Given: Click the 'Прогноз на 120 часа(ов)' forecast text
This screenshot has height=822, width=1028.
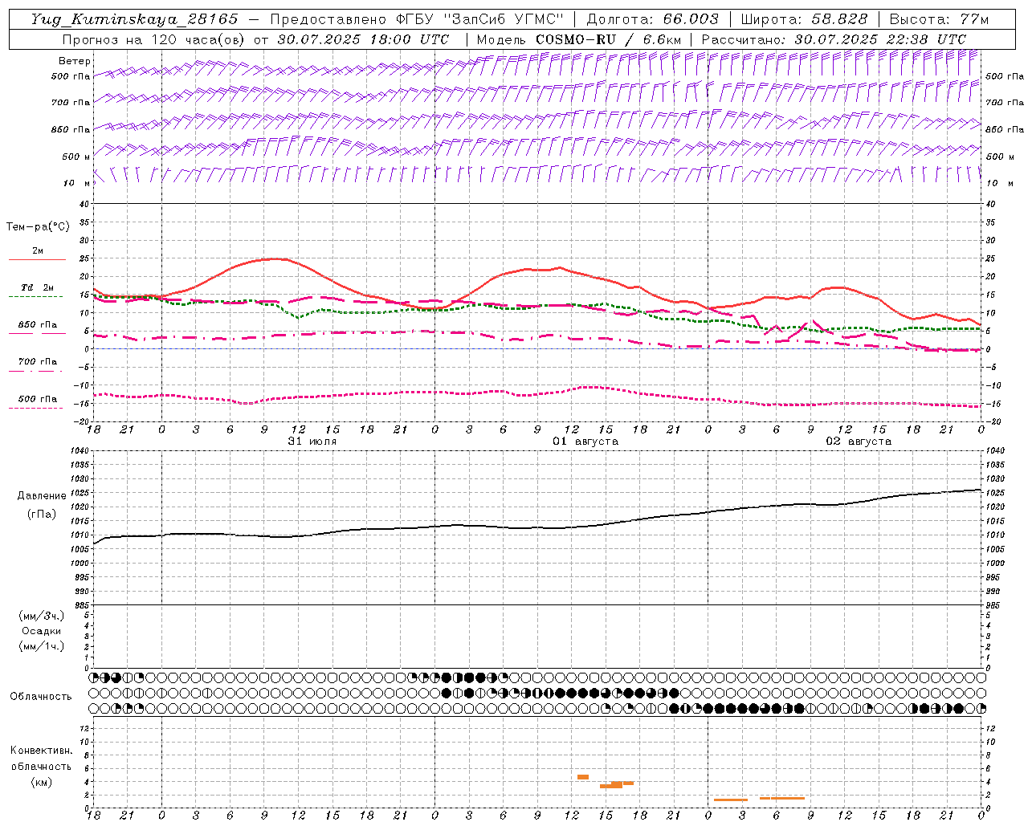Looking at the screenshot, I should pyautogui.click(x=153, y=39).
